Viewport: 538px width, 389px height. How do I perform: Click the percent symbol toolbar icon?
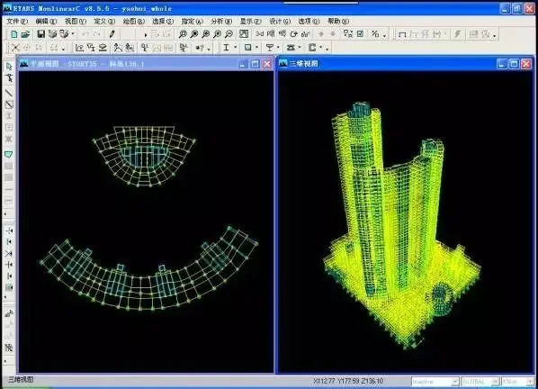[x=376, y=33]
